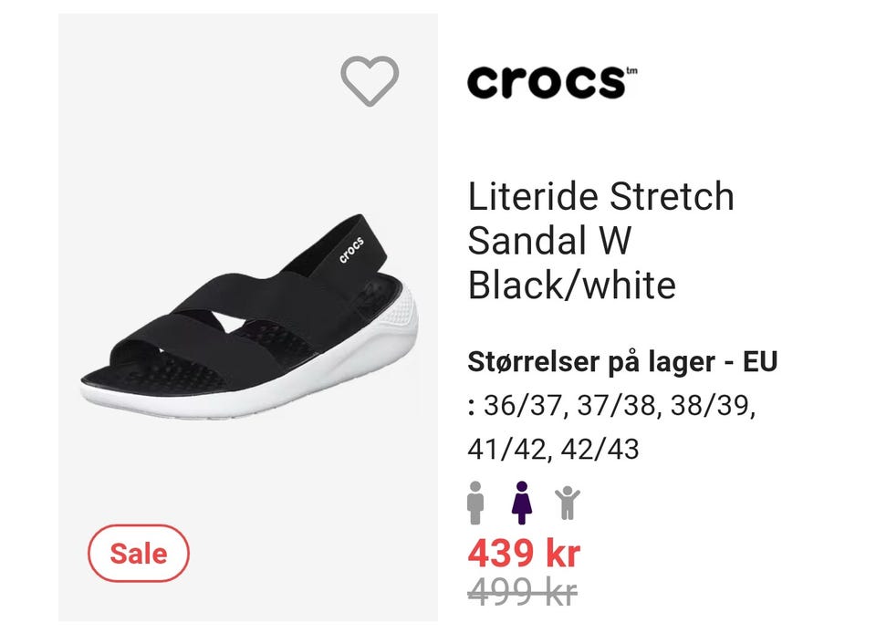The width and height of the screenshot is (876, 633).
Task: Select the men's gender icon
Action: coord(474,503)
